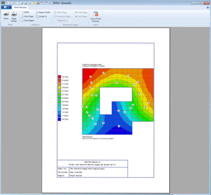Click the red 3.61 legend color swatch

pyautogui.click(x=59, y=77)
